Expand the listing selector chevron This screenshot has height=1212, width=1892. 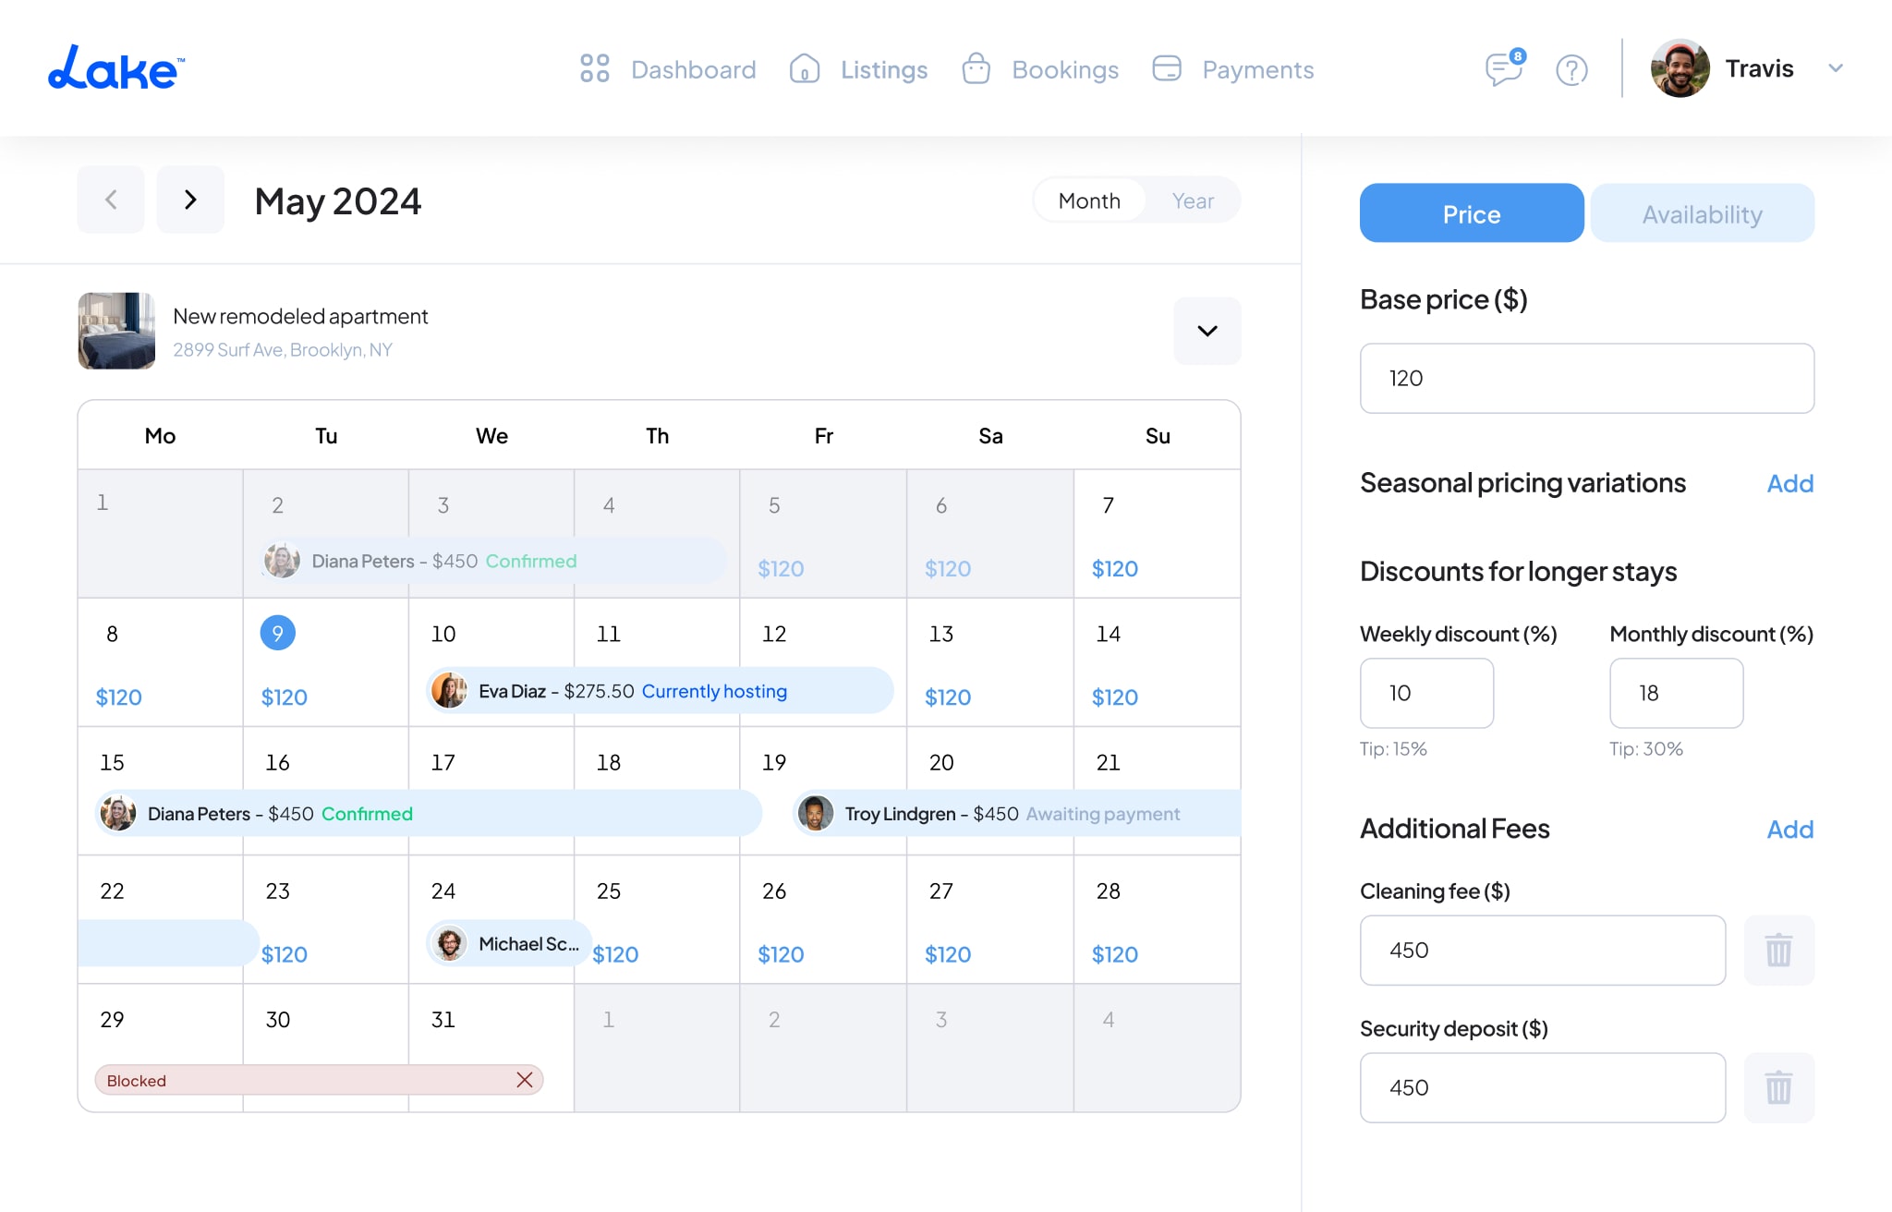point(1207,331)
